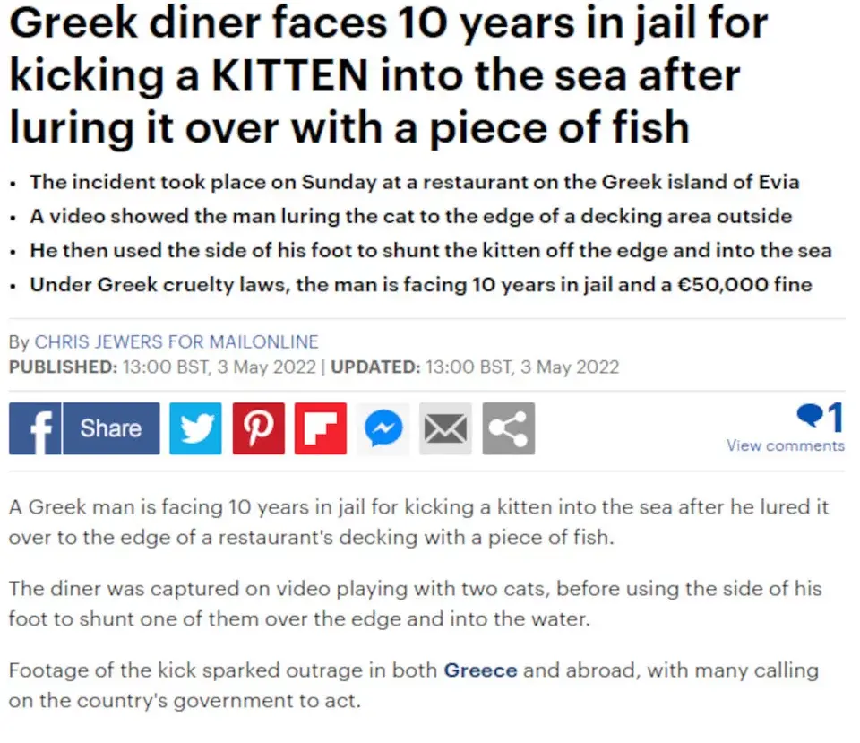860x743 pixels.
Task: Email the article using envelope icon
Action: [445, 428]
